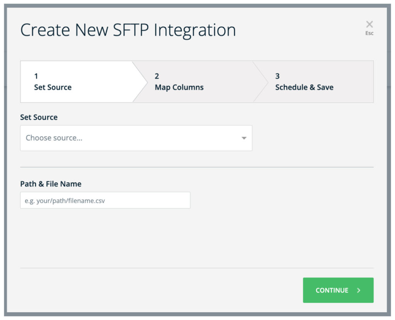The width and height of the screenshot is (395, 320).
Task: Click the number 2 in the Map Columns step
Action: [x=157, y=76]
